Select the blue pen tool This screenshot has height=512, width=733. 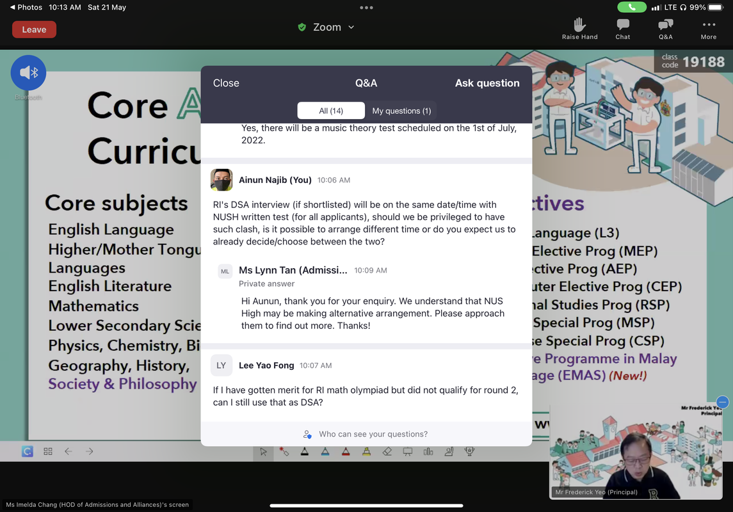pyautogui.click(x=325, y=451)
